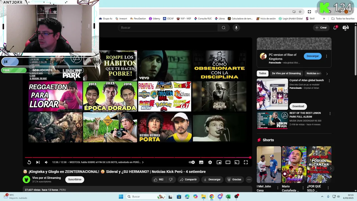This screenshot has height=201, width=357.
Task: Toggle subtitles in the video player
Action: tap(201, 162)
